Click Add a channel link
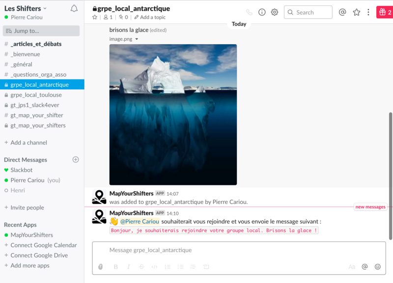 click(28, 143)
